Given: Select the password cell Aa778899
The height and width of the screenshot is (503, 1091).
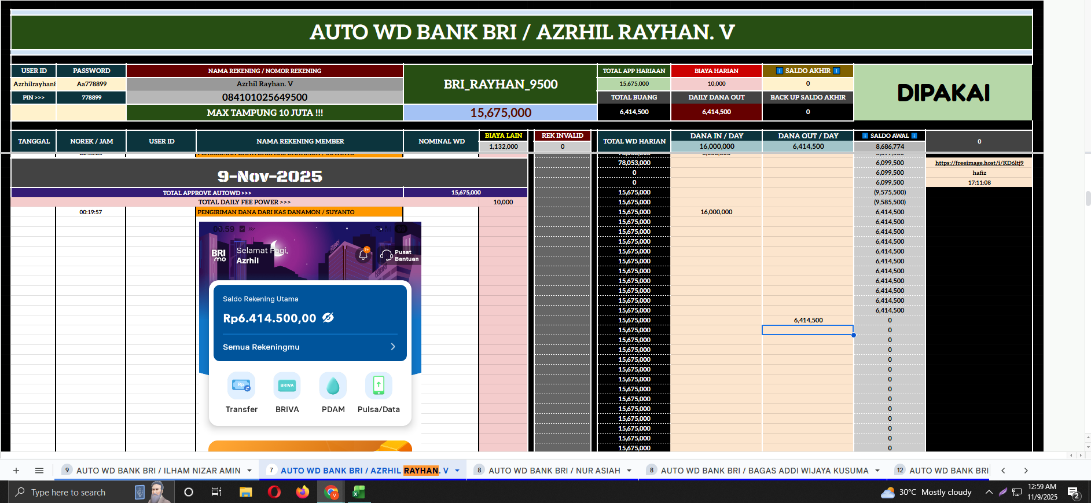Looking at the screenshot, I should point(91,84).
